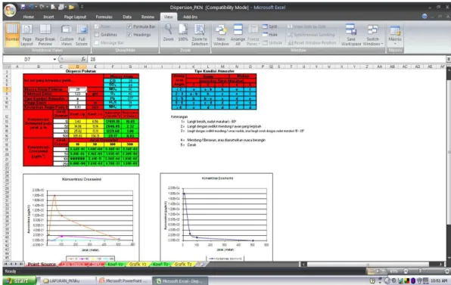Select cell D7 in the spreadsheet
The image size is (451, 285).
77,89
